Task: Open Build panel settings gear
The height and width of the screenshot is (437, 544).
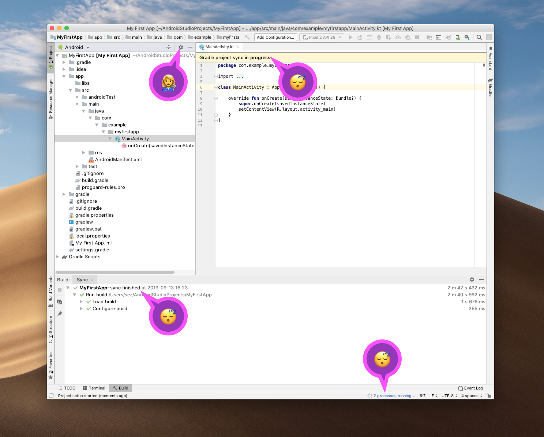Action: (472, 280)
